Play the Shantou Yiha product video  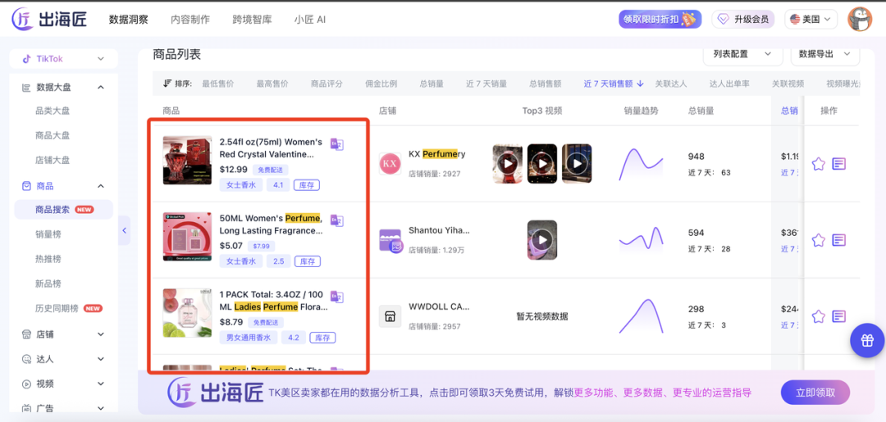(x=542, y=240)
